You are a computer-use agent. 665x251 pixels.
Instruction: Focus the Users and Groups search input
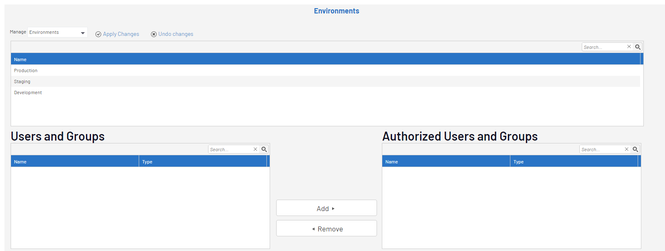tap(231, 150)
